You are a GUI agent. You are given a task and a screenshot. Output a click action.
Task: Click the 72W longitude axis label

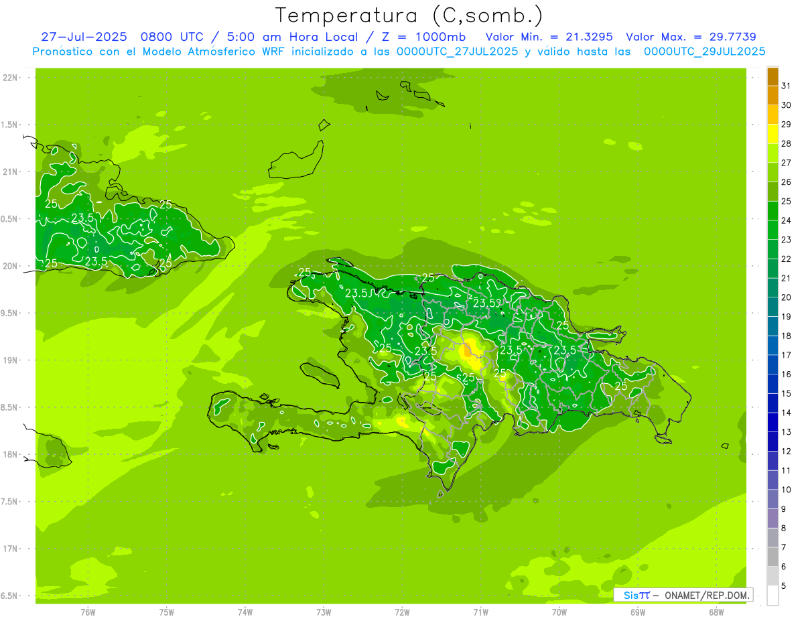pos(403,612)
